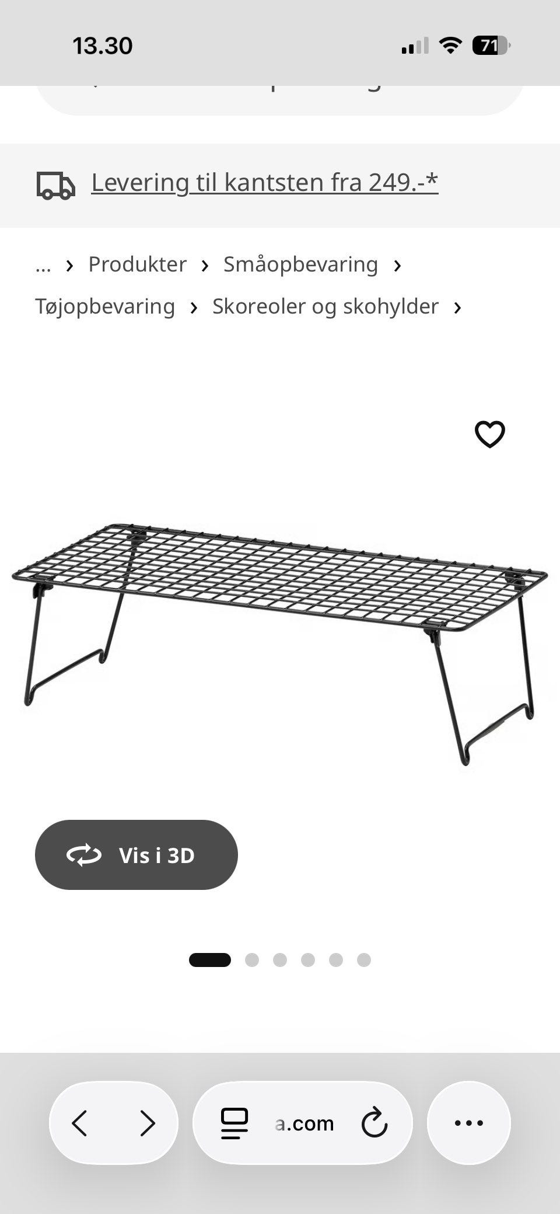This screenshot has width=560, height=1214.
Task: Select the second image carousel dot
Action: click(x=252, y=960)
